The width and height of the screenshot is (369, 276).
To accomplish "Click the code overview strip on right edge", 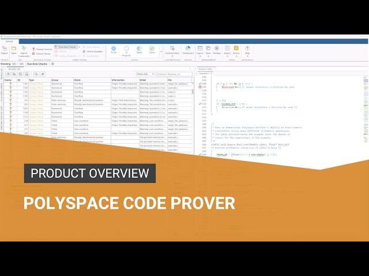I will pyautogui.click(x=366, y=110).
